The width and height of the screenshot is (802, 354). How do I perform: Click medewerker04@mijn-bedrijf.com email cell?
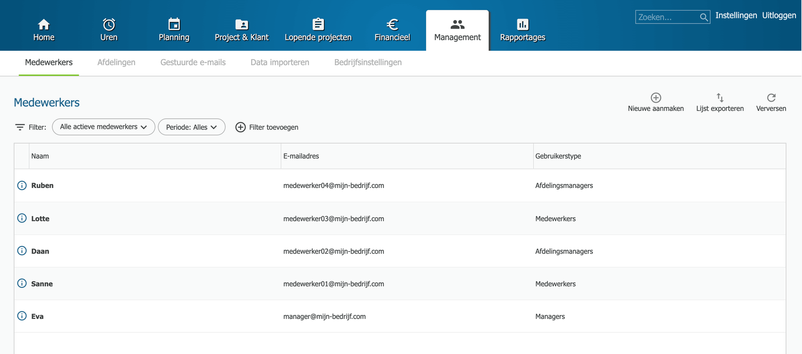pos(334,186)
